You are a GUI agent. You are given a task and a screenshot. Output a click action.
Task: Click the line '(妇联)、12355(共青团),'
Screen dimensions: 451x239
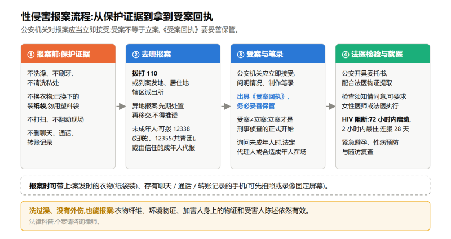click(164, 138)
